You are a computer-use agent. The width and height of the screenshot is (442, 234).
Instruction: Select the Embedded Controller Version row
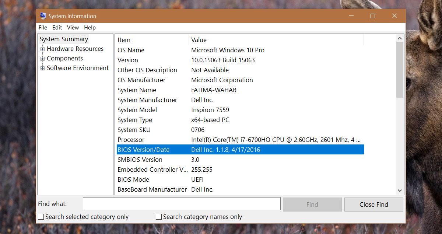[x=240, y=170]
